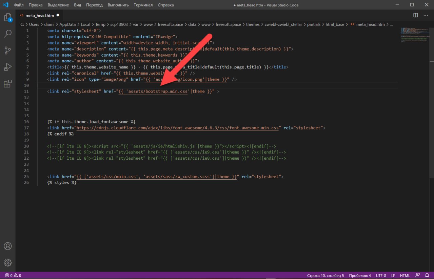Expand AppData breadcrumb segment

click(67, 24)
